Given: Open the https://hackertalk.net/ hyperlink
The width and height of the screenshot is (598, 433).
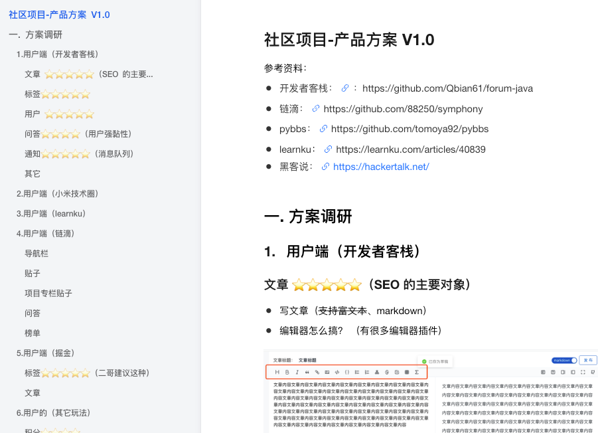Looking at the screenshot, I should [x=381, y=167].
